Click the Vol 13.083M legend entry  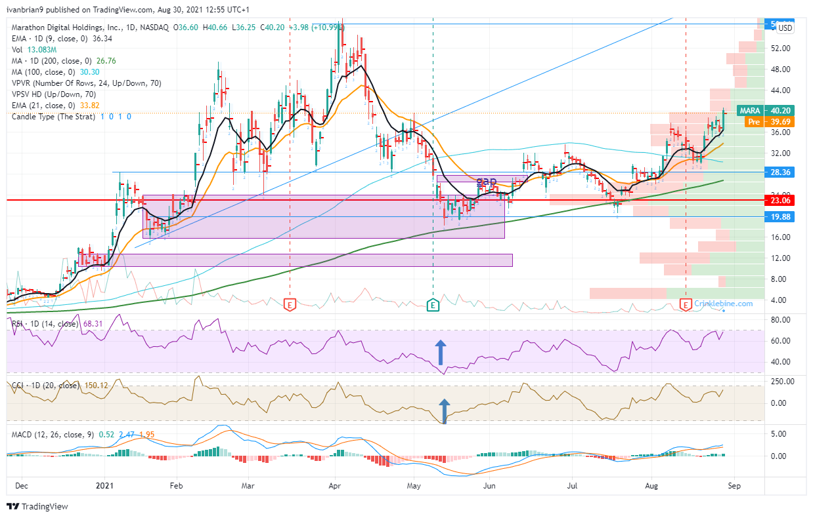[x=33, y=50]
